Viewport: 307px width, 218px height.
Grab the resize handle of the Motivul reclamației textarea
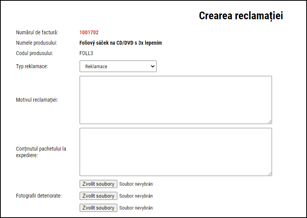(270, 122)
